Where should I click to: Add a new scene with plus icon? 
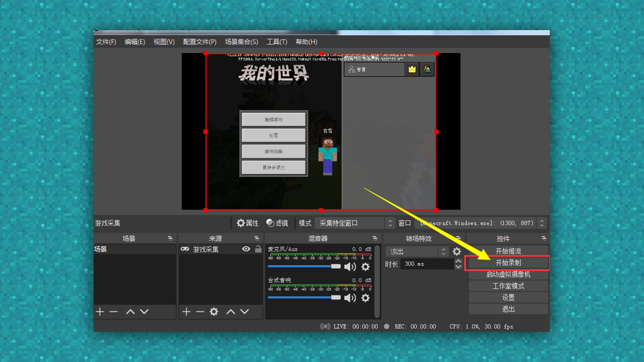pyautogui.click(x=100, y=312)
